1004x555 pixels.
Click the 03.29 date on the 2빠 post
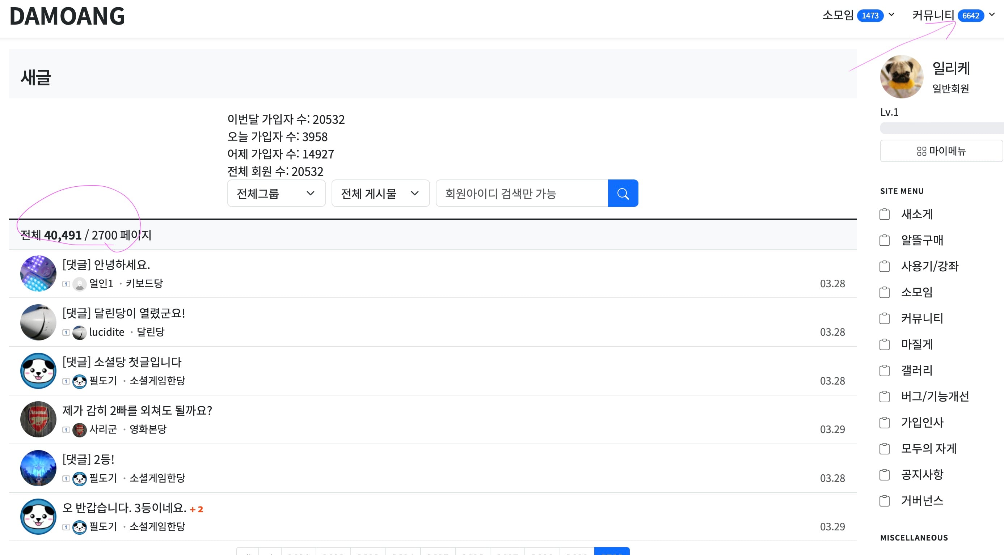(832, 429)
